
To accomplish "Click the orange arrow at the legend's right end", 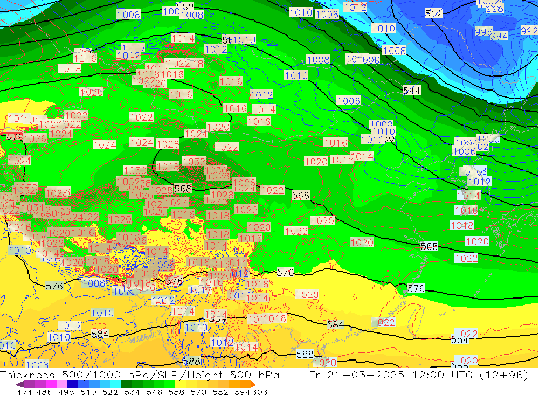I will click(253, 384).
